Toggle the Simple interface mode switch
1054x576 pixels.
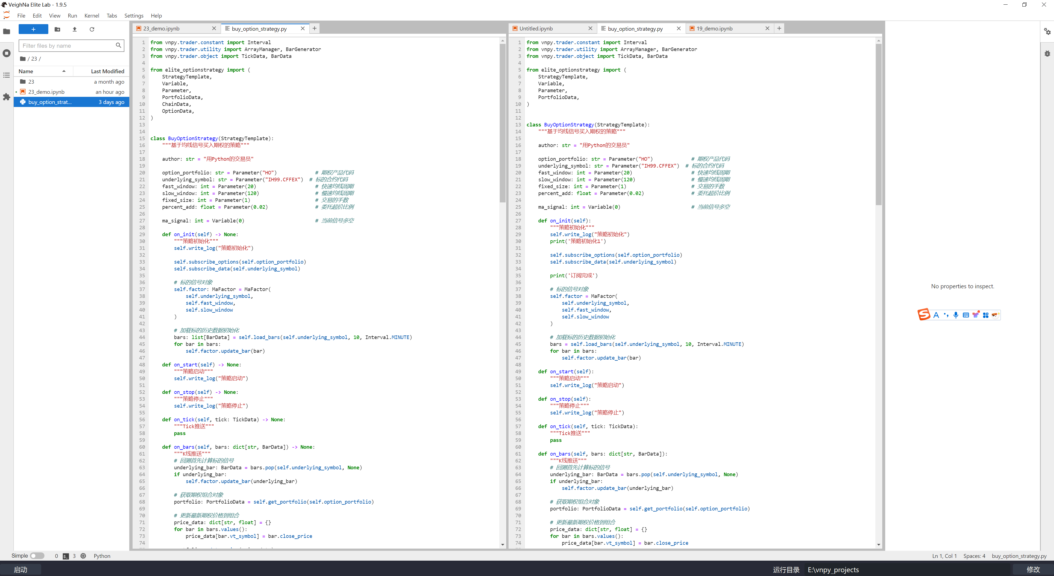coord(37,555)
